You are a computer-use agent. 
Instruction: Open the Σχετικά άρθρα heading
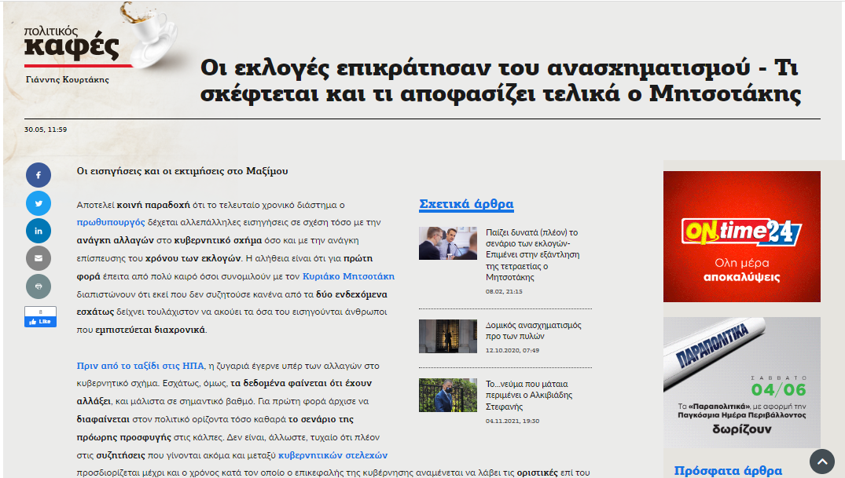click(x=466, y=205)
